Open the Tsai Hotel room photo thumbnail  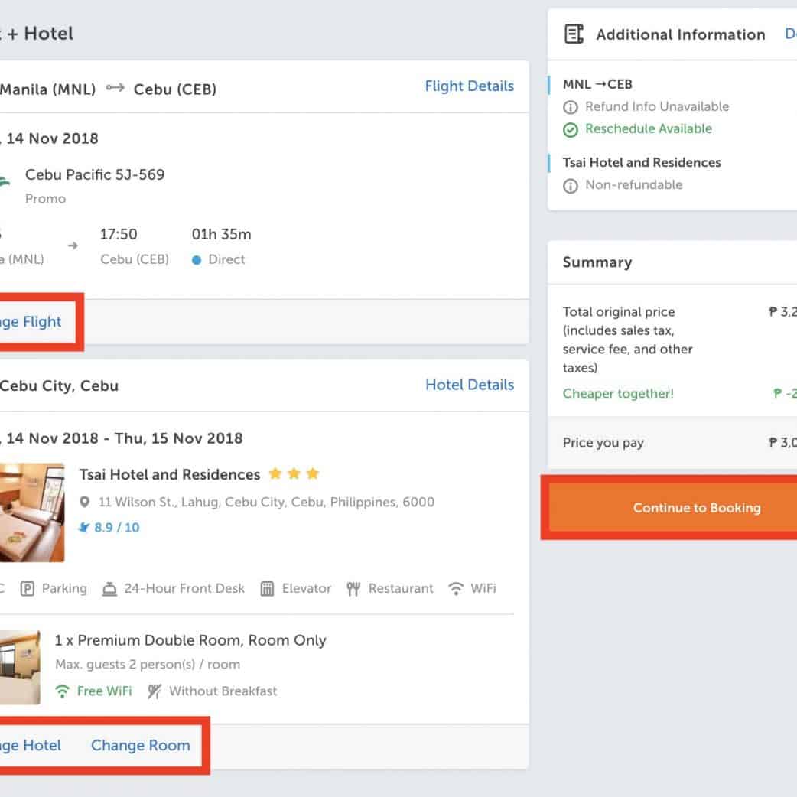coord(32,512)
